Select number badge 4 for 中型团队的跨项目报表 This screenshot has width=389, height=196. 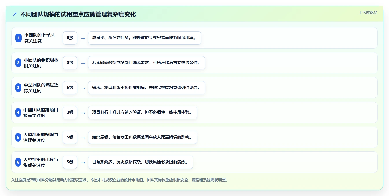19,112
